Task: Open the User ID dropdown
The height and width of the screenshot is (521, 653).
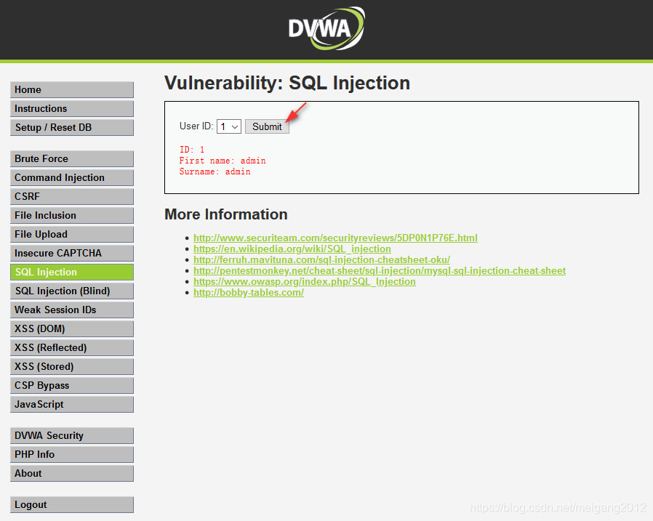Action: tap(228, 126)
